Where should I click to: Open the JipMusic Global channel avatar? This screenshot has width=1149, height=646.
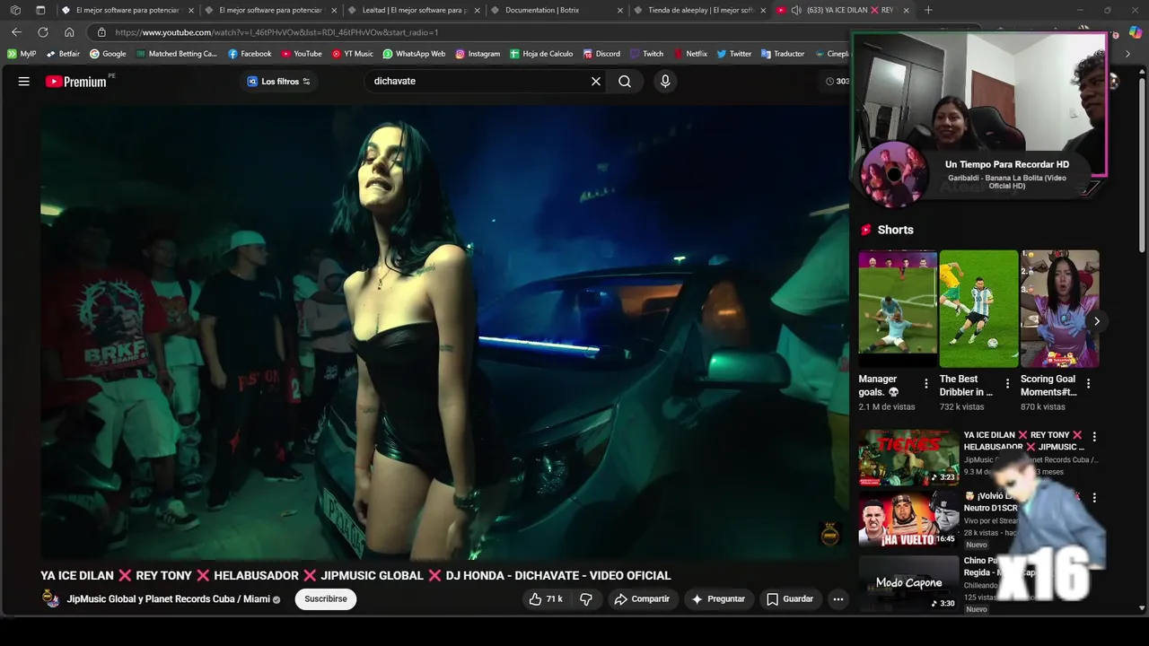51,598
